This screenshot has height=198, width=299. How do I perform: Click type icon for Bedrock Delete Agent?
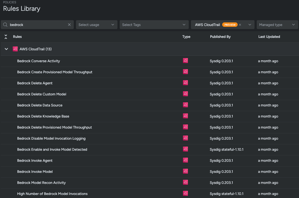tap(185, 83)
